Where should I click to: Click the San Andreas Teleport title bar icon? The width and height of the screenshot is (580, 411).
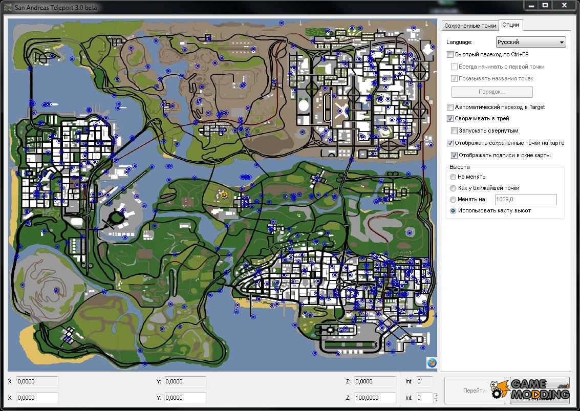click(x=8, y=7)
